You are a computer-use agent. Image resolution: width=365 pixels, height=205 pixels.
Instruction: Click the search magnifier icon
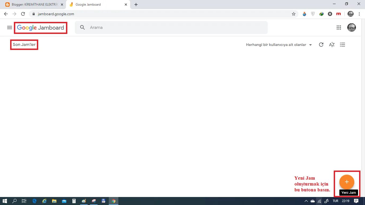[x=83, y=27]
